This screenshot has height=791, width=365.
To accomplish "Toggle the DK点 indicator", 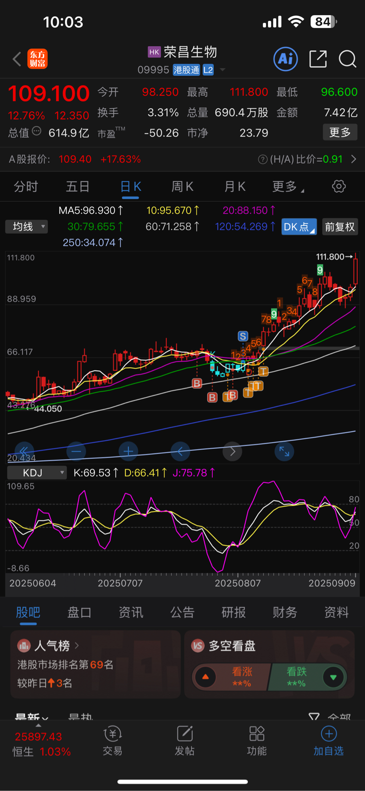I will click(x=299, y=227).
